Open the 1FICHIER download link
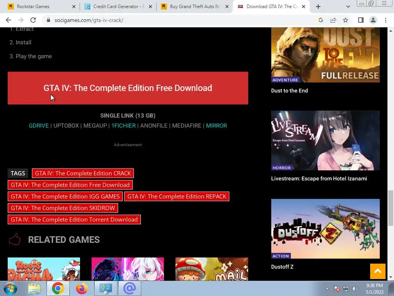 (x=124, y=126)
